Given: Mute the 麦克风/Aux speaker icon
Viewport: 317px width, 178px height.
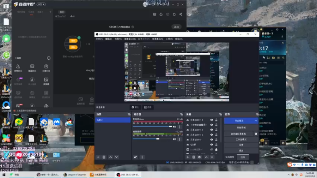Looking at the screenshot, I should (x=174, y=127).
